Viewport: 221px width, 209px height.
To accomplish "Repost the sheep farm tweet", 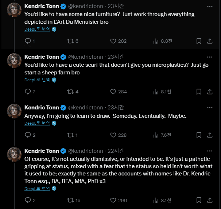I will click(x=70, y=92).
